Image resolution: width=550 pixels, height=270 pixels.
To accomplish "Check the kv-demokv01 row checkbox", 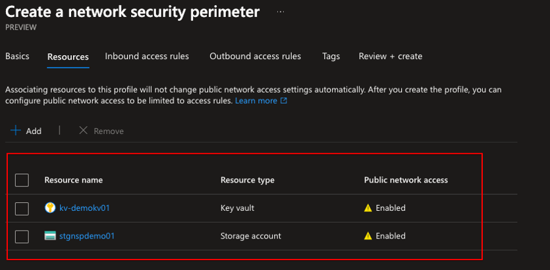I will click(22, 208).
